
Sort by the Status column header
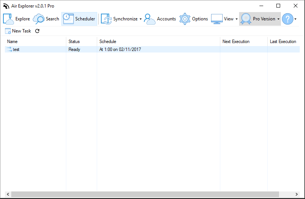[x=81, y=42]
